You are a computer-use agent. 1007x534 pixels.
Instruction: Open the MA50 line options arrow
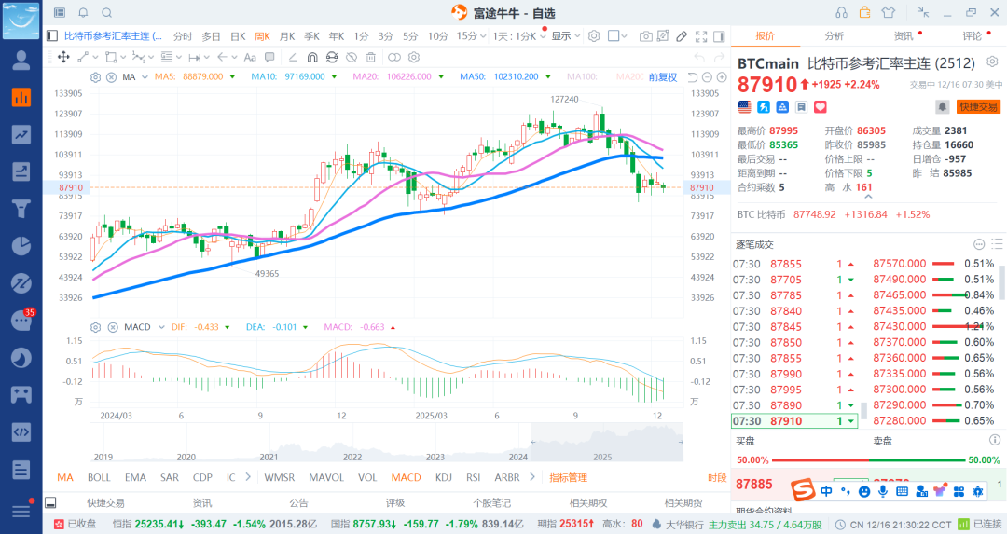[548, 77]
